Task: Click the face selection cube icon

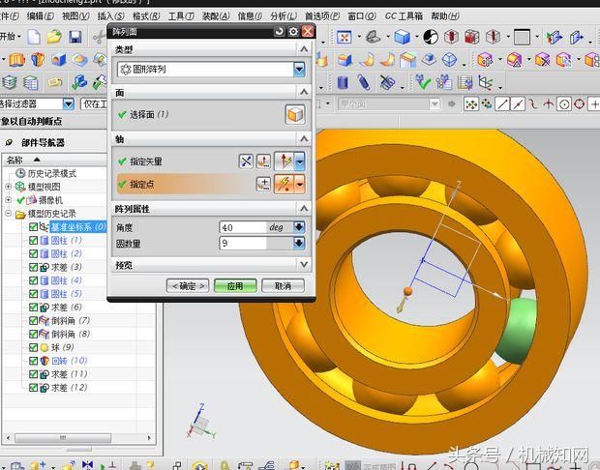Action: point(294,114)
